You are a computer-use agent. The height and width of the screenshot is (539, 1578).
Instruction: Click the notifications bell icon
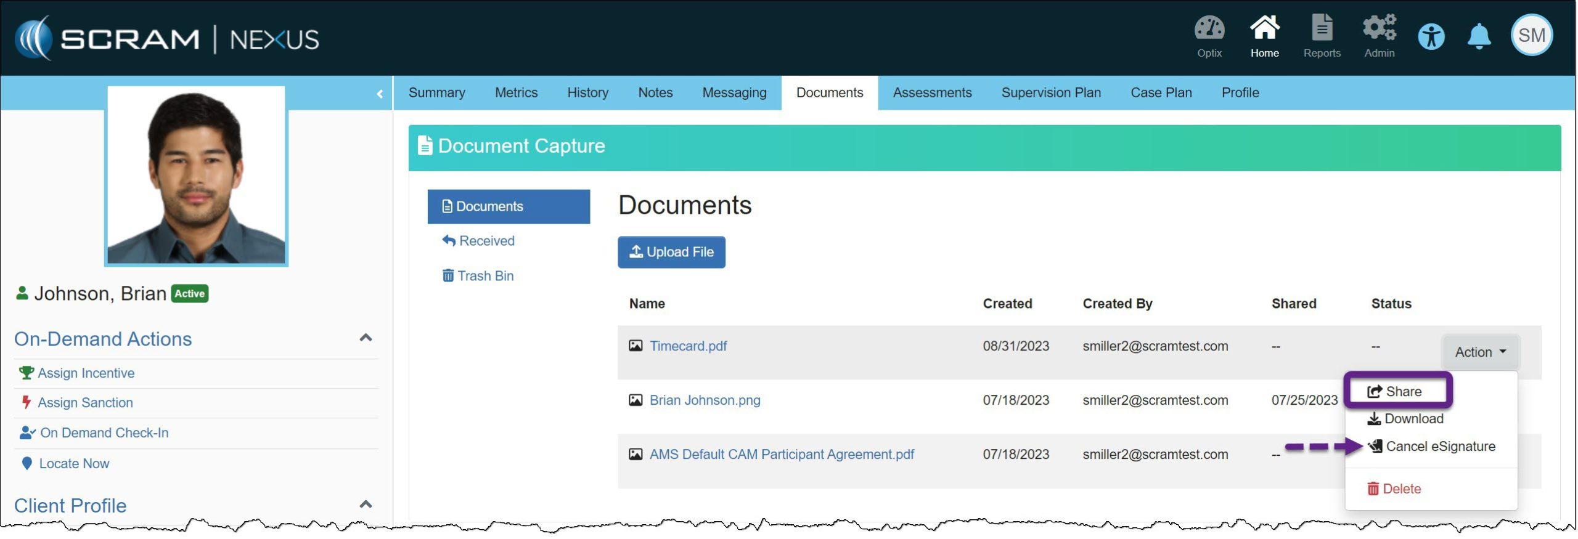click(x=1479, y=37)
